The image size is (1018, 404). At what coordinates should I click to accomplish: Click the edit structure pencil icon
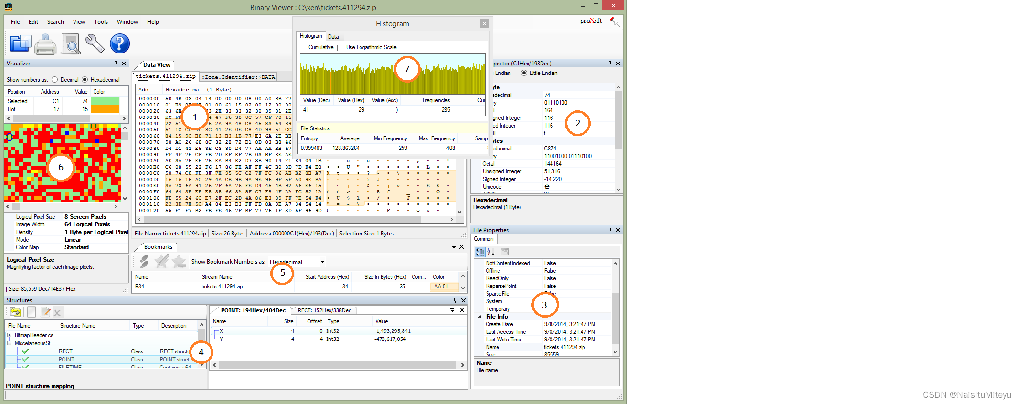45,312
